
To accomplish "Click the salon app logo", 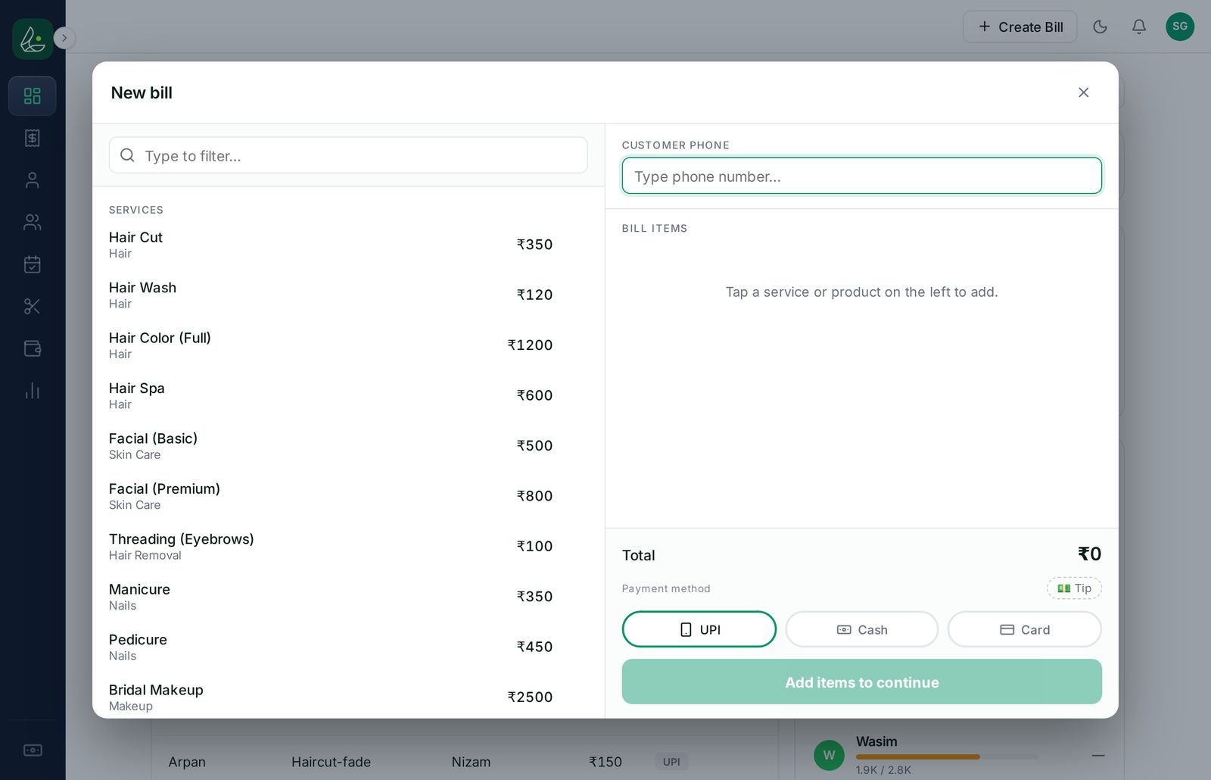I will pyautogui.click(x=33, y=39).
